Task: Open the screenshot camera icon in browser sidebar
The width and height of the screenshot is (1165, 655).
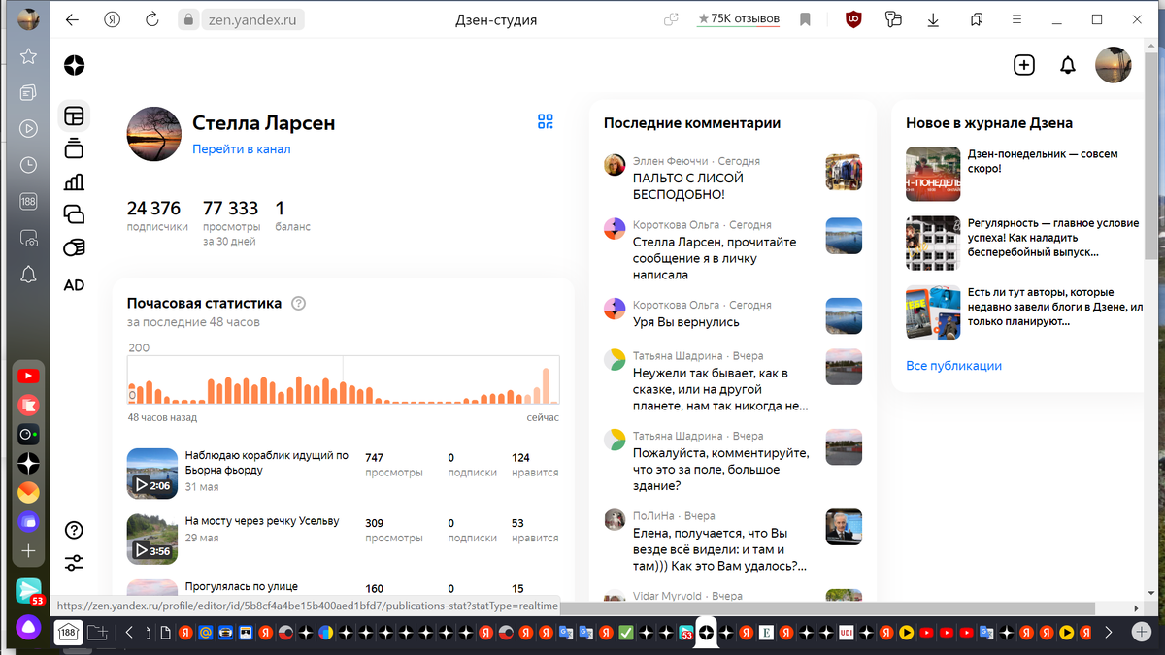Action: [28, 238]
